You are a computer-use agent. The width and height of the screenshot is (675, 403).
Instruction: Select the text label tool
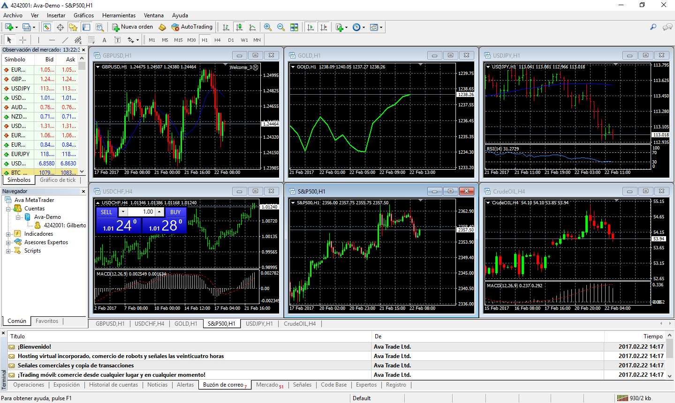118,40
